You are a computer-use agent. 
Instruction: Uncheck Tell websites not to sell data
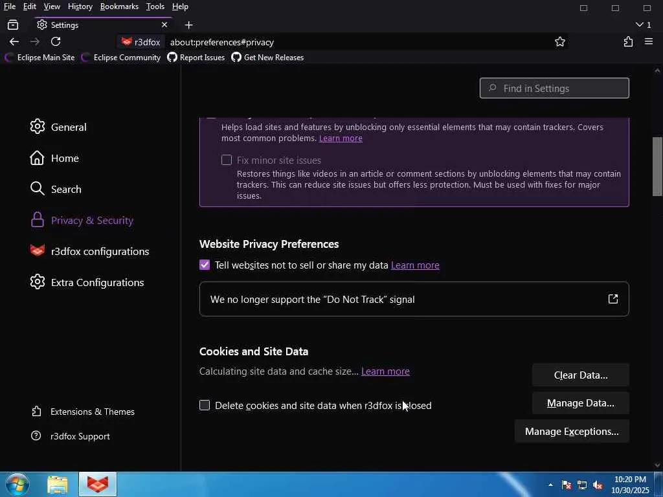click(205, 265)
